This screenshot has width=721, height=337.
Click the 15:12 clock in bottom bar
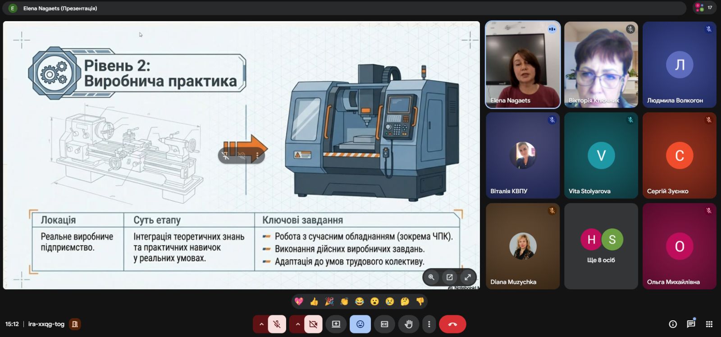point(12,324)
